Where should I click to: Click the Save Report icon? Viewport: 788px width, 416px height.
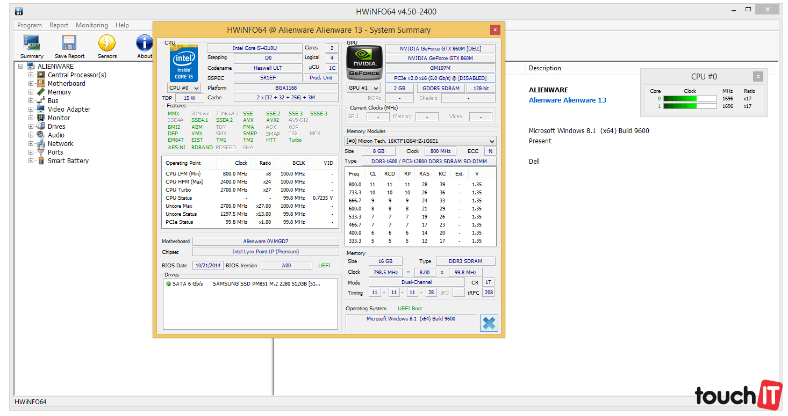click(x=69, y=44)
